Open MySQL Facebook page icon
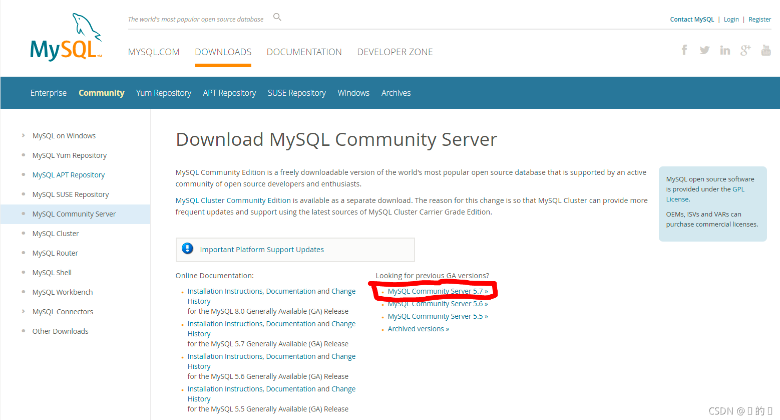 (x=684, y=50)
